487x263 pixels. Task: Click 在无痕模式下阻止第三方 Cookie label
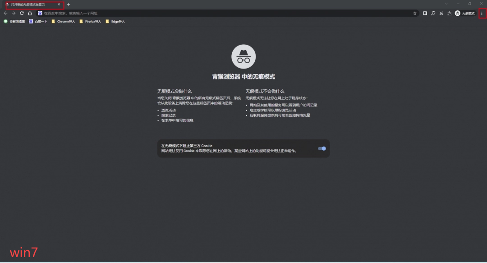[187, 146]
